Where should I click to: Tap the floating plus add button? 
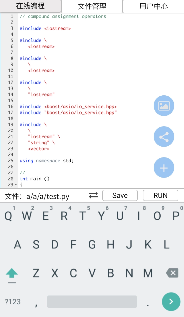click(164, 168)
